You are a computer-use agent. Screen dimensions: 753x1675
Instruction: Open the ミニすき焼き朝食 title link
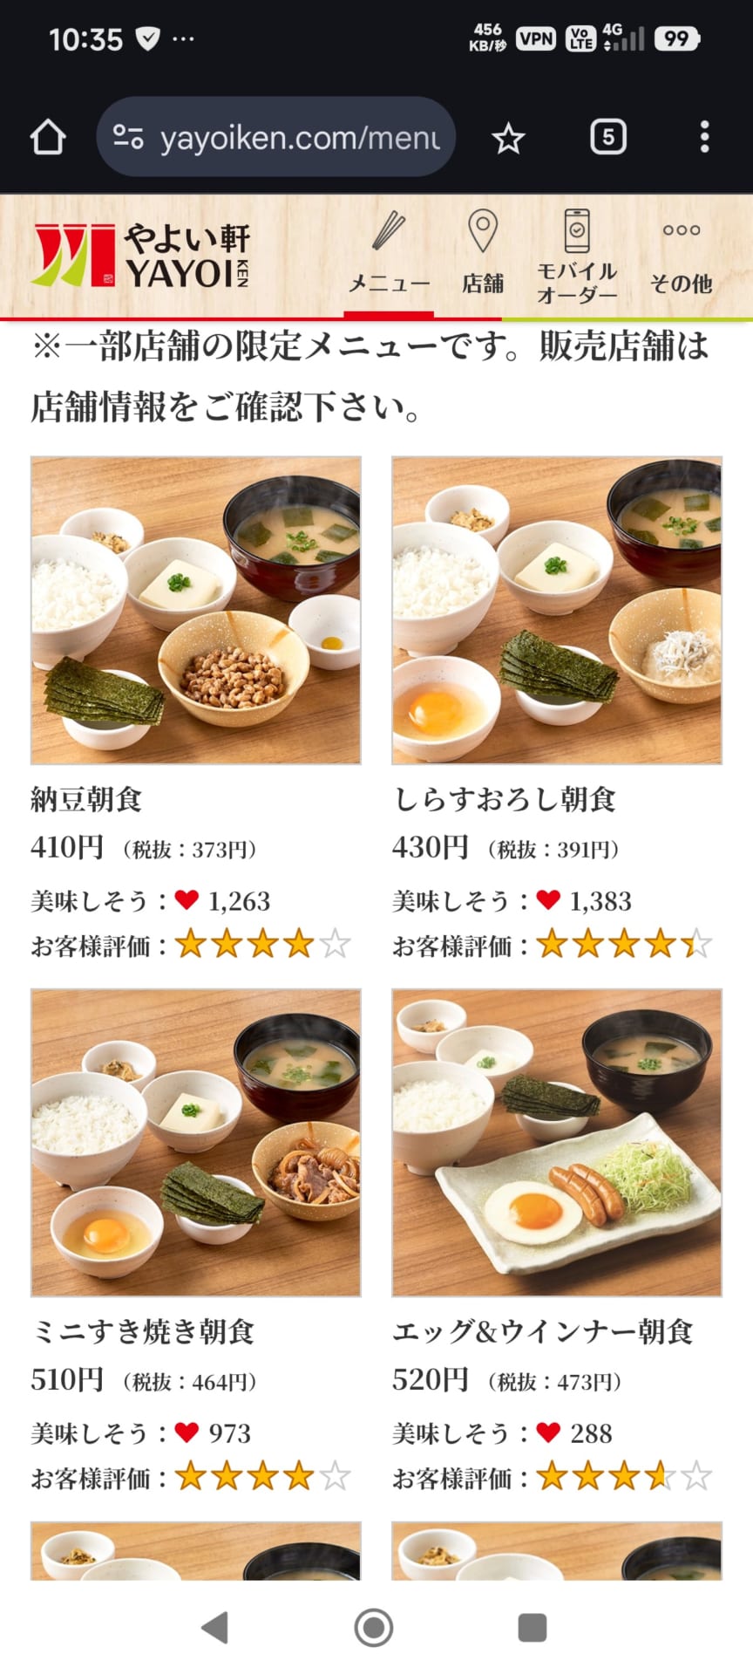pos(143,1331)
